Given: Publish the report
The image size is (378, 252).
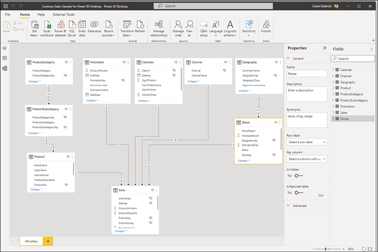Looking at the screenshot, I should click(266, 27).
